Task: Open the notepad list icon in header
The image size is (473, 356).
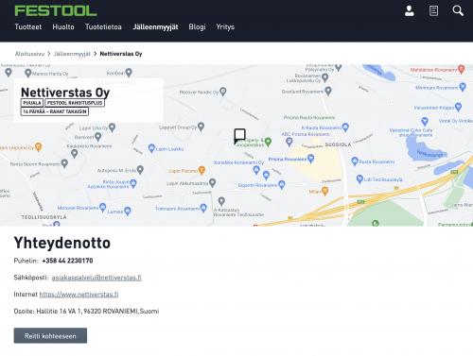Action: pos(433,10)
